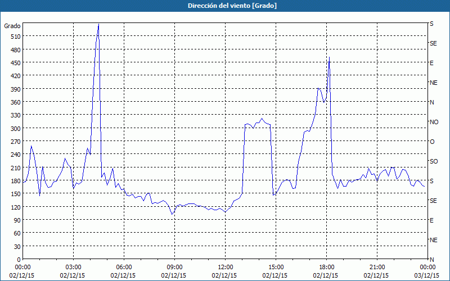Select the 150 axis value
Screen dimensions: 450x281
(x=16, y=194)
